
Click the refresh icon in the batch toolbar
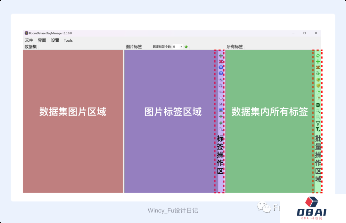click(318, 56)
